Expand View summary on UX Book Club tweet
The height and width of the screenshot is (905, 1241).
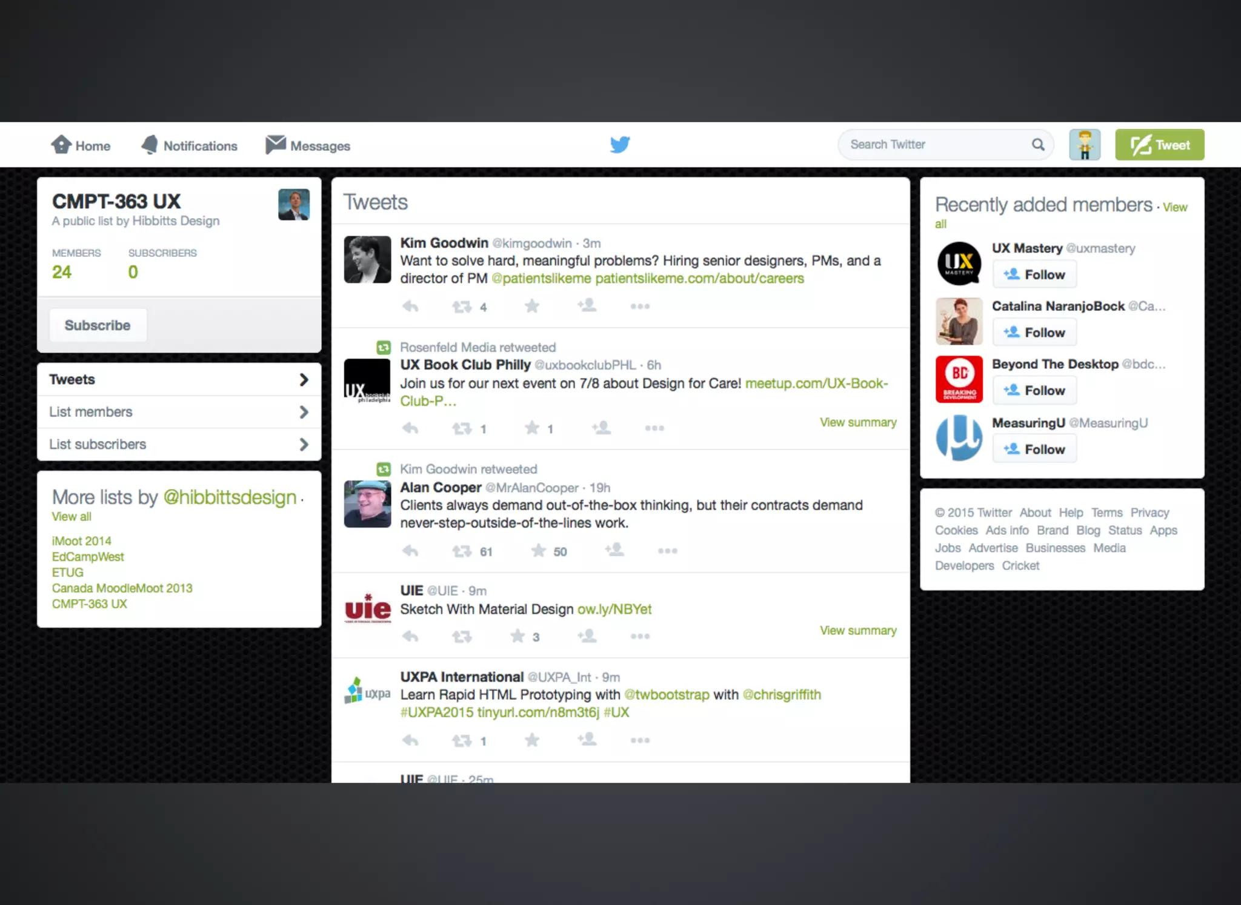pos(857,422)
